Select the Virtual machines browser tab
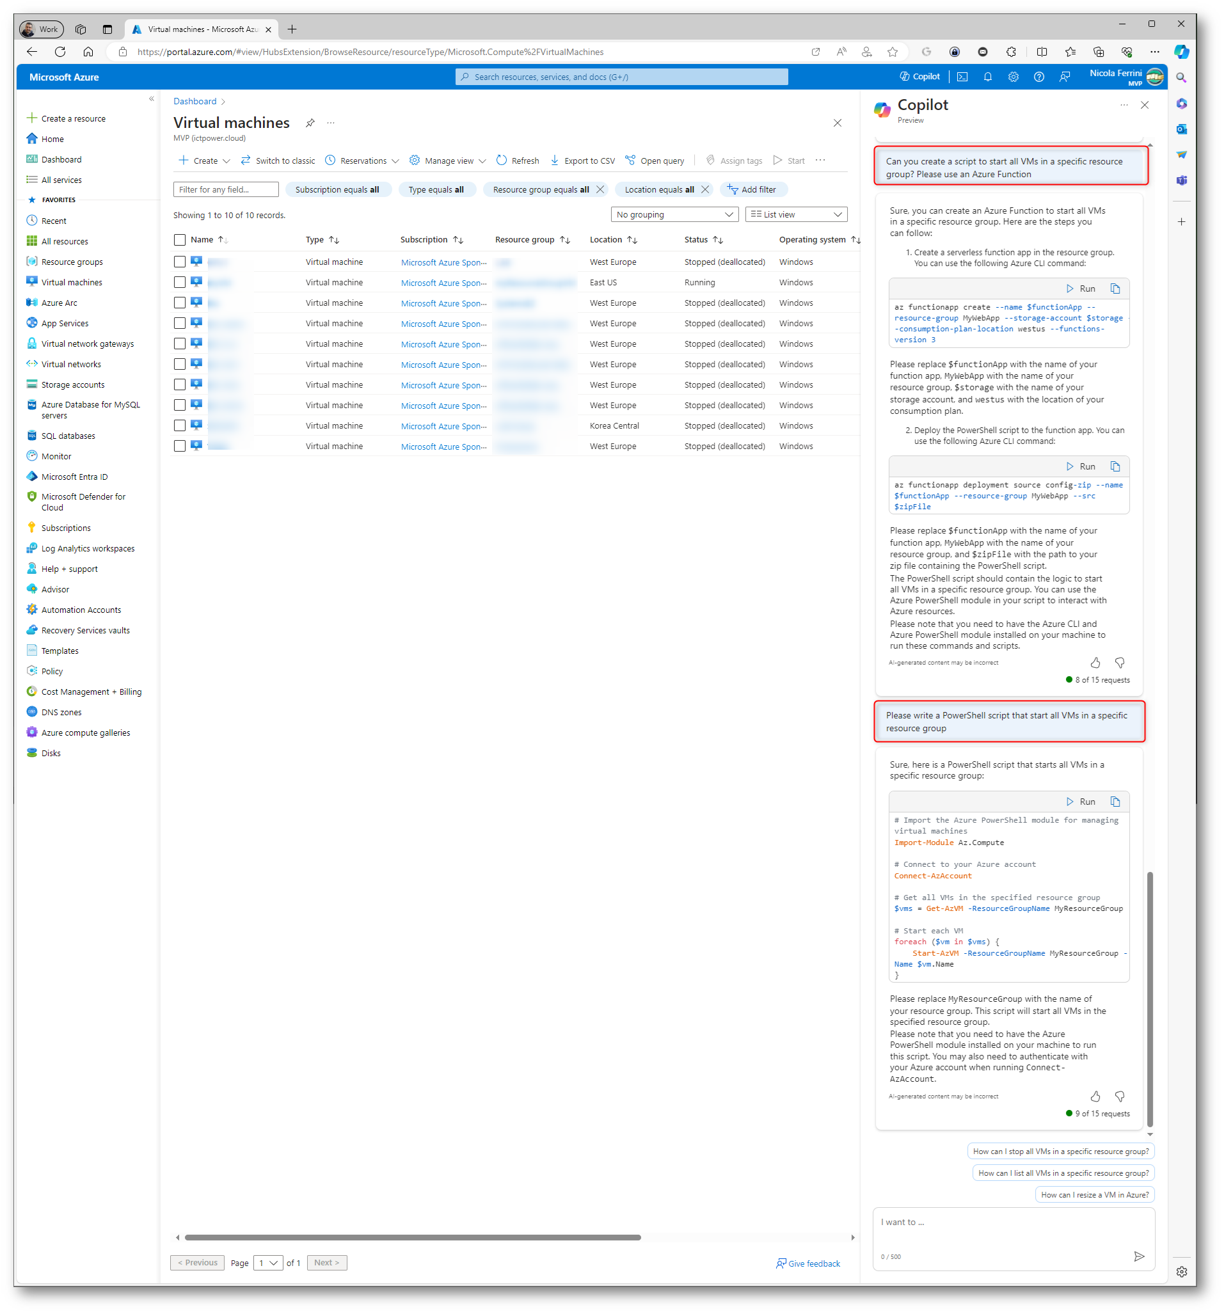 click(202, 29)
